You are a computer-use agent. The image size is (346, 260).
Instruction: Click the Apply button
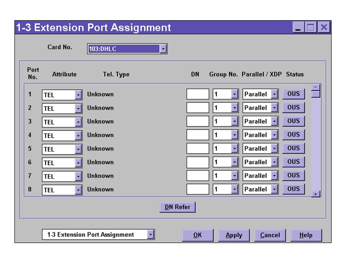click(234, 235)
